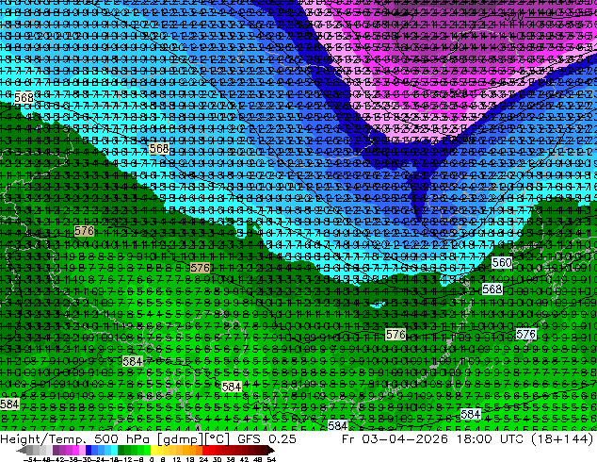Viewport: 597px width, 462px height.
Task: Click the 568 label at the far left edge
Action: [24, 97]
